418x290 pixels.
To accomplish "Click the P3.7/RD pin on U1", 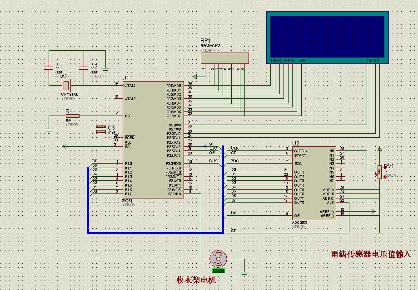I will pyautogui.click(x=175, y=194).
